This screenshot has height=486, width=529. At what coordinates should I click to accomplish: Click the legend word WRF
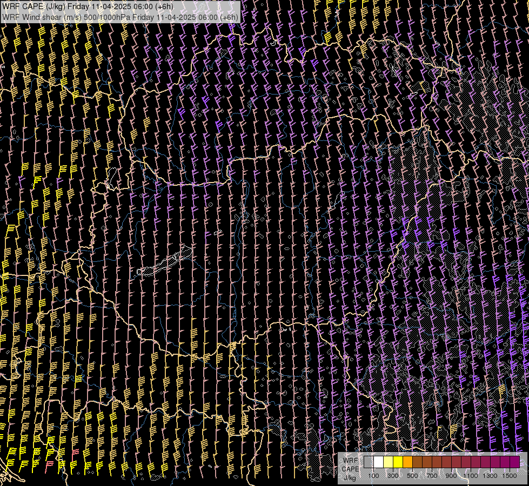pyautogui.click(x=351, y=461)
